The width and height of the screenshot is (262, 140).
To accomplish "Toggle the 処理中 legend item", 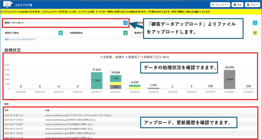I will pyautogui.click(x=119, y=57).
